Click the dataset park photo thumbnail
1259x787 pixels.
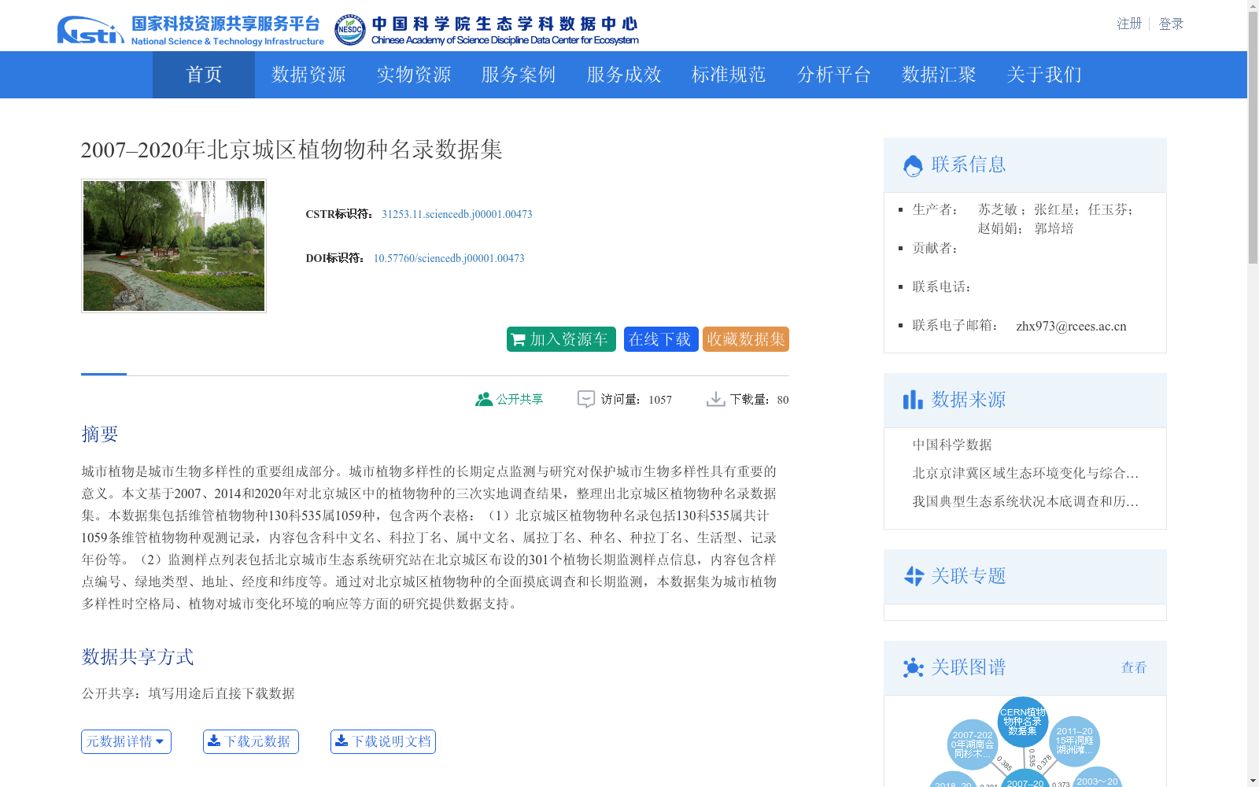(x=174, y=246)
